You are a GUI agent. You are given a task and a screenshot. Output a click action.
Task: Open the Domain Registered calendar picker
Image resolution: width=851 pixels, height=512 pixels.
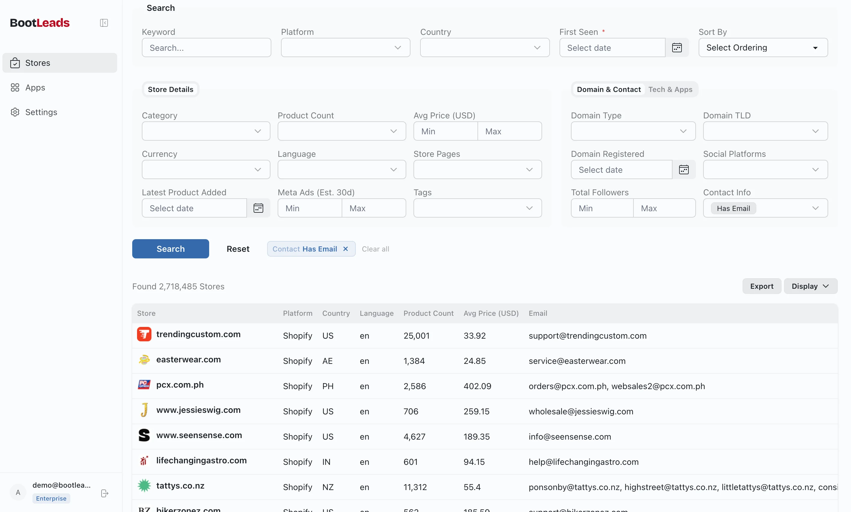[x=684, y=169]
